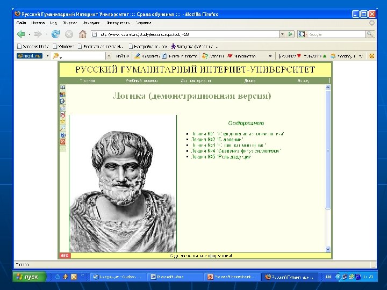This screenshot has width=387, height=290.
Task: Click the Найти в тексте toolbar item
Action: [180, 56]
